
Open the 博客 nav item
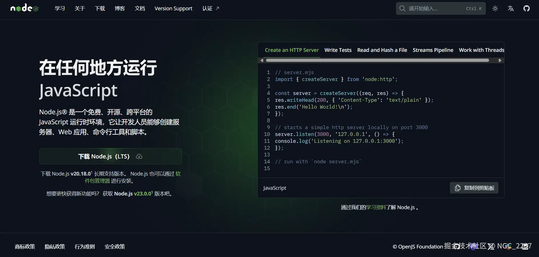[x=120, y=9]
